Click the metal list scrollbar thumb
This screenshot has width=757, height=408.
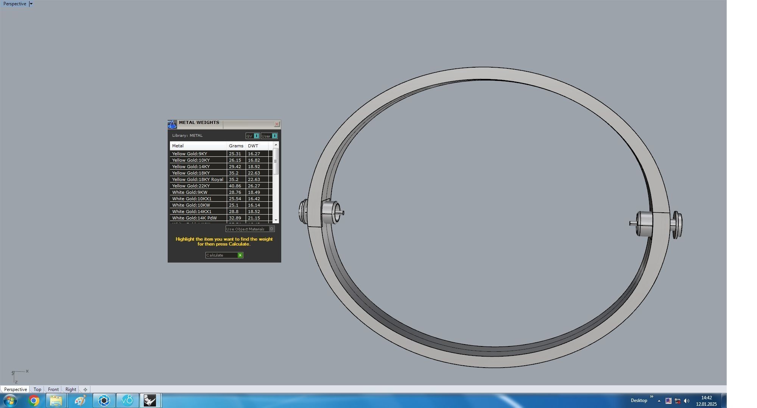pos(276,161)
